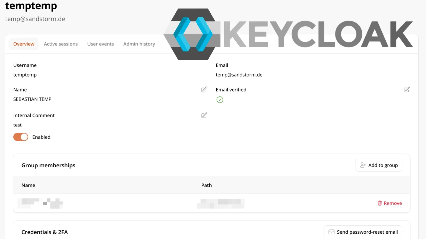Click the Email verified edit icon

click(407, 90)
